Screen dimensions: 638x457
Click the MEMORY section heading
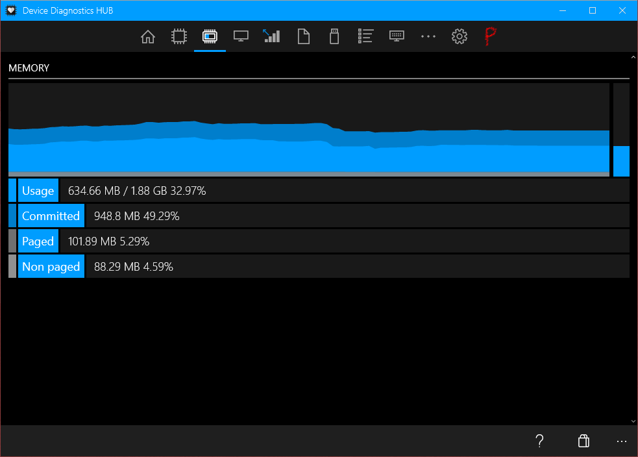tap(29, 68)
